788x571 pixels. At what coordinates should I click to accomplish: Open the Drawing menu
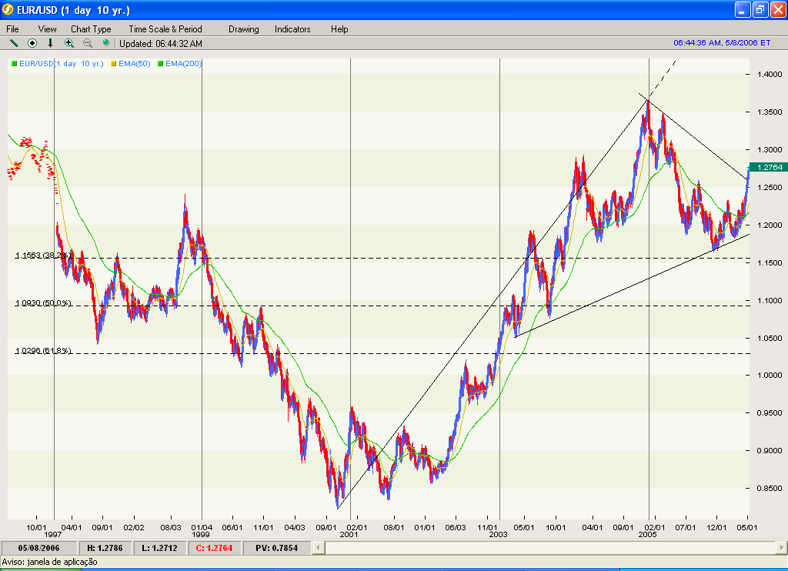(243, 28)
